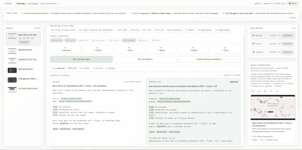Refresh the videos list
This screenshot has width=302, height=150.
(37, 28)
